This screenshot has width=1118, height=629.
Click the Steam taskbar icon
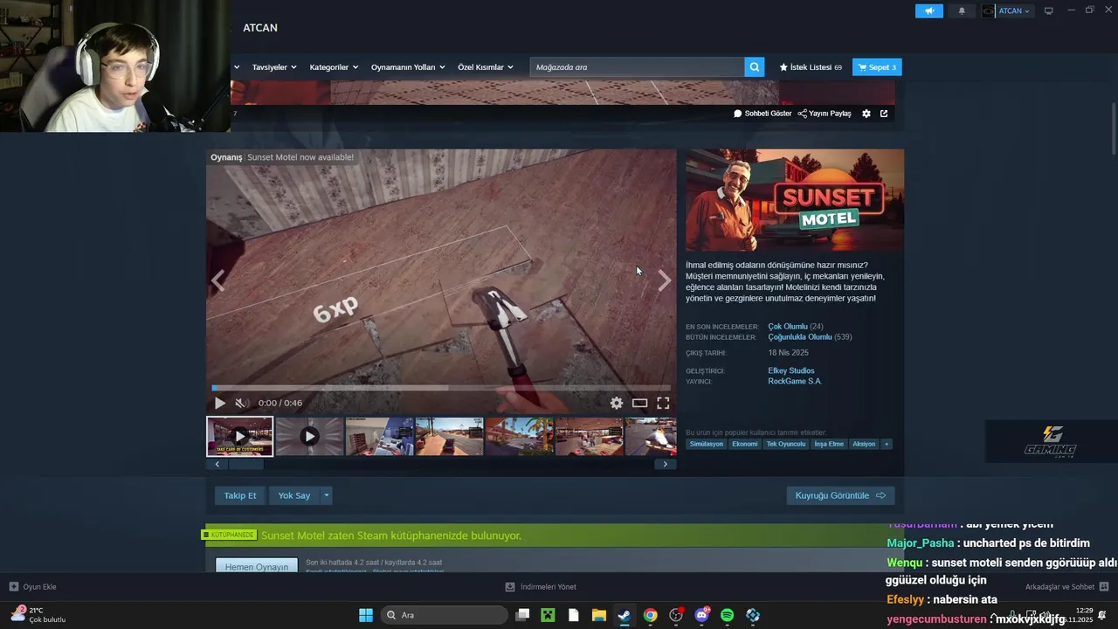point(625,615)
